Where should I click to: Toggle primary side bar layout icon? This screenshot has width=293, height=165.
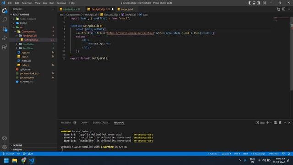point(250,3)
